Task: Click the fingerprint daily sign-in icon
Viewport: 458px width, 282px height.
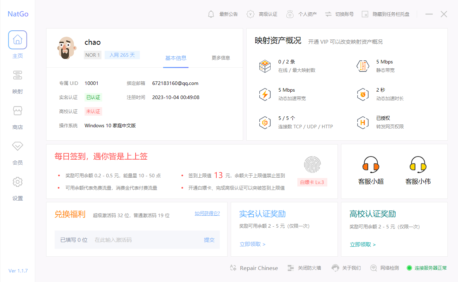Action: point(312,165)
